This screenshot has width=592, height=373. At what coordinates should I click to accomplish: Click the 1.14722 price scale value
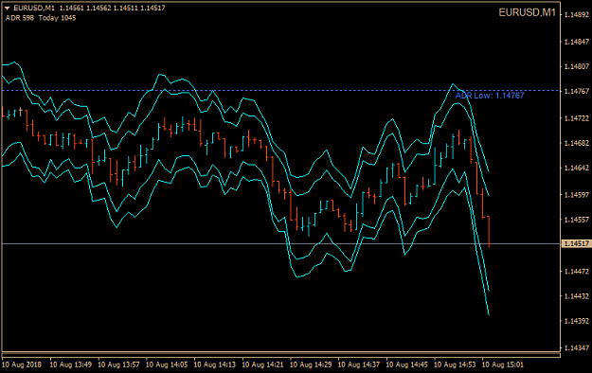(x=577, y=118)
